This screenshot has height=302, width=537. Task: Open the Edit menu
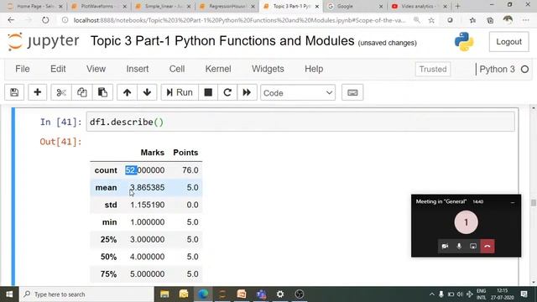pyautogui.click(x=58, y=69)
